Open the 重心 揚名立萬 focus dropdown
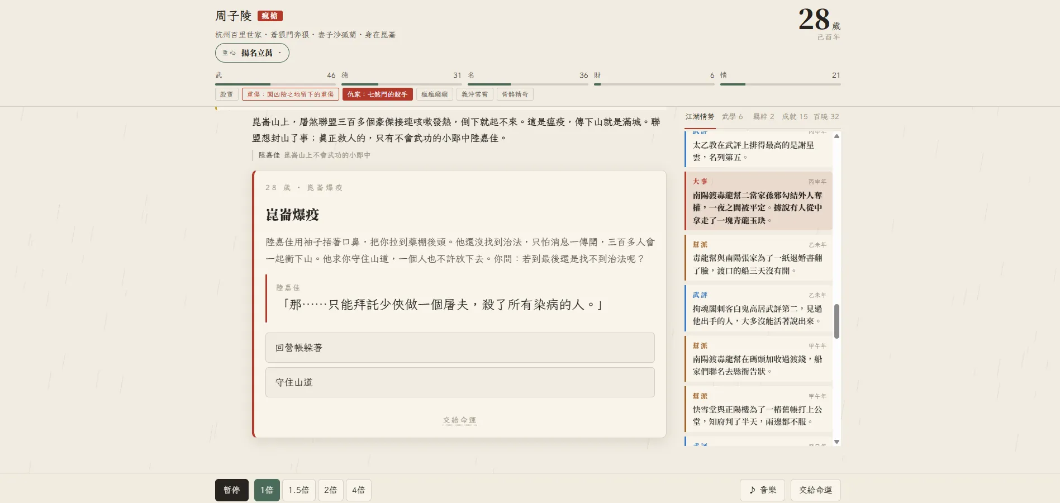Screen dimensions: 1060x503 click(x=252, y=53)
